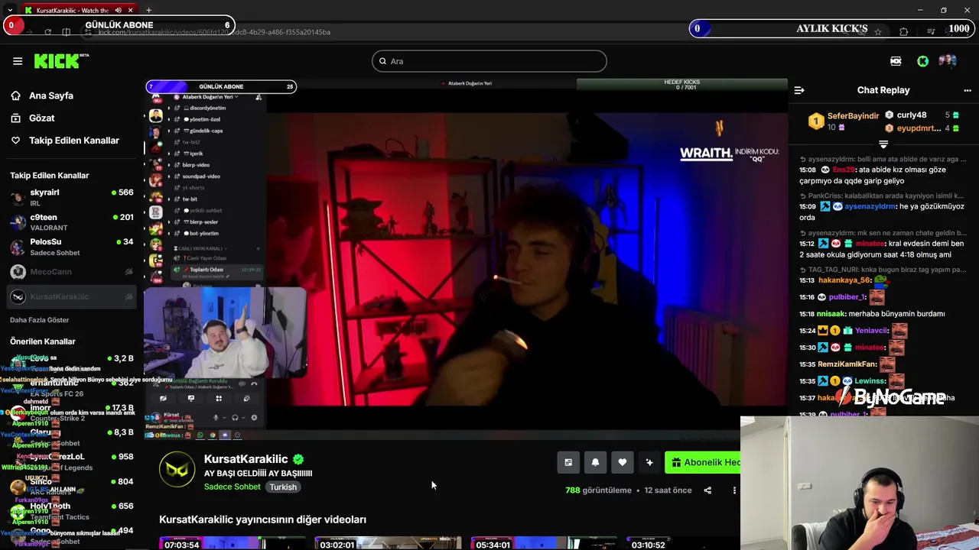The height and width of the screenshot is (550, 979).
Task: Toggle notifications with the bell icon
Action: point(595,462)
